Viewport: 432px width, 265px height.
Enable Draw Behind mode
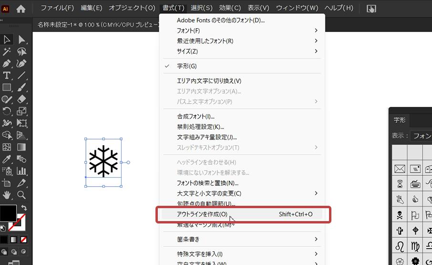(14, 252)
